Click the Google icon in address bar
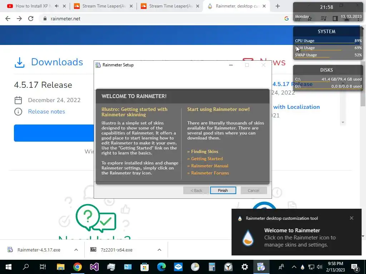The height and width of the screenshot is (274, 366). [286, 19]
